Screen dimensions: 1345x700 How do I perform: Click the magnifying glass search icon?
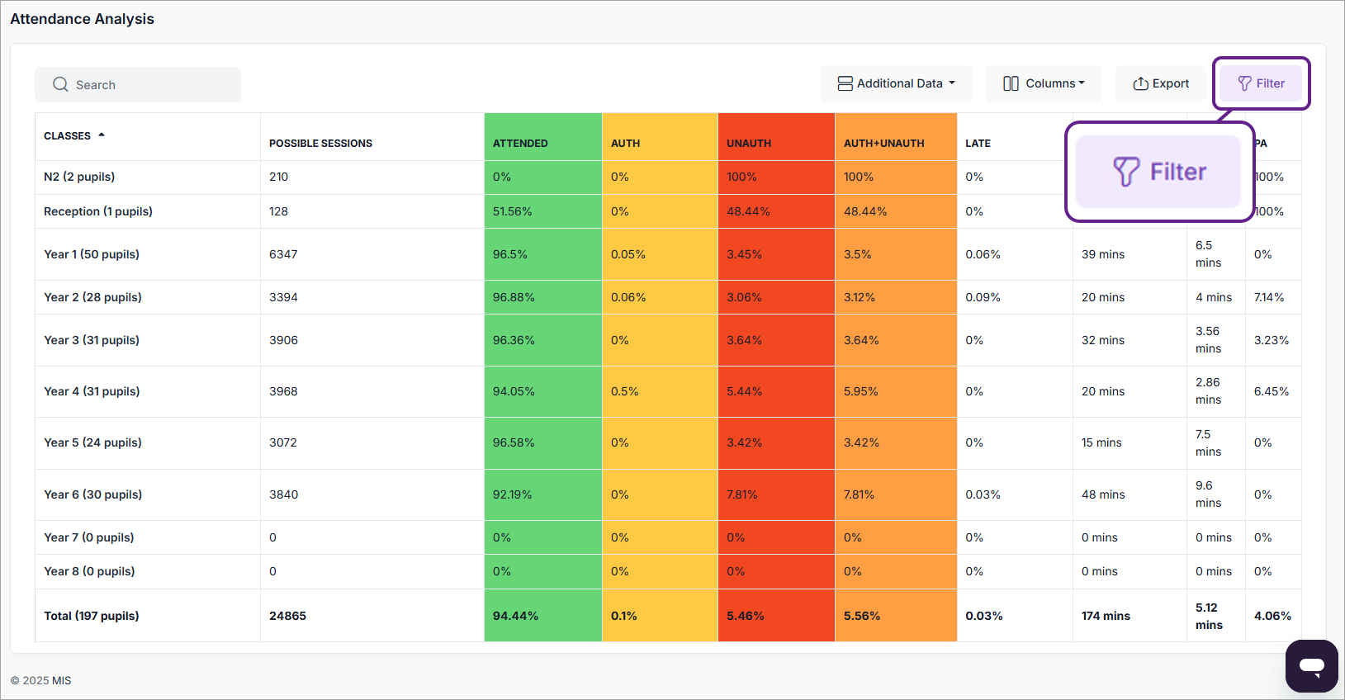pyautogui.click(x=60, y=84)
